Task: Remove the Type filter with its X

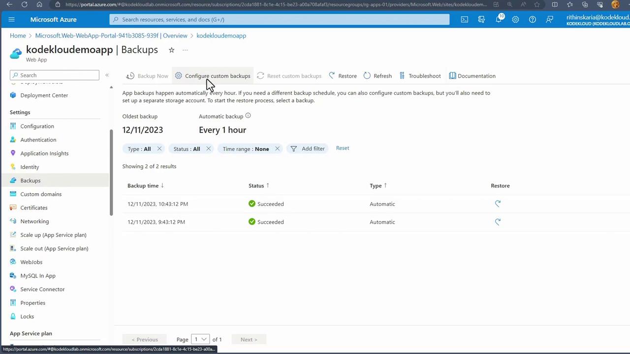Action: point(159,148)
